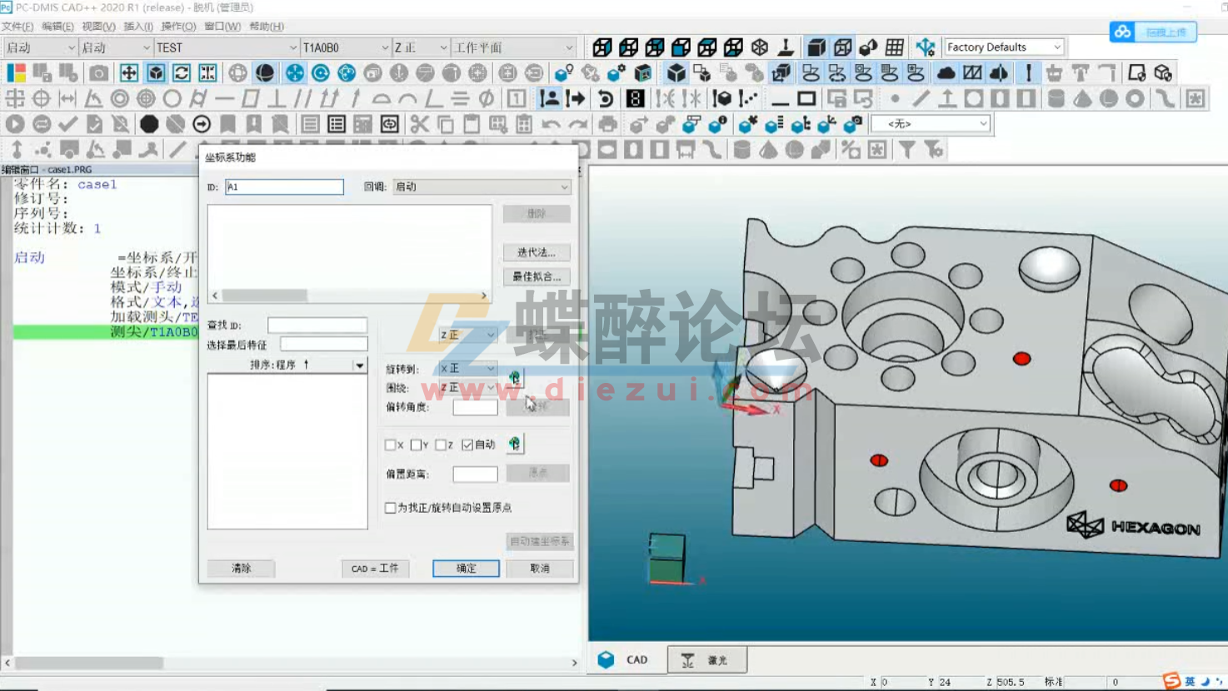Viewport: 1228px width, 691px height.
Task: Click the laser icon at bottom of CAD view
Action: click(x=706, y=659)
